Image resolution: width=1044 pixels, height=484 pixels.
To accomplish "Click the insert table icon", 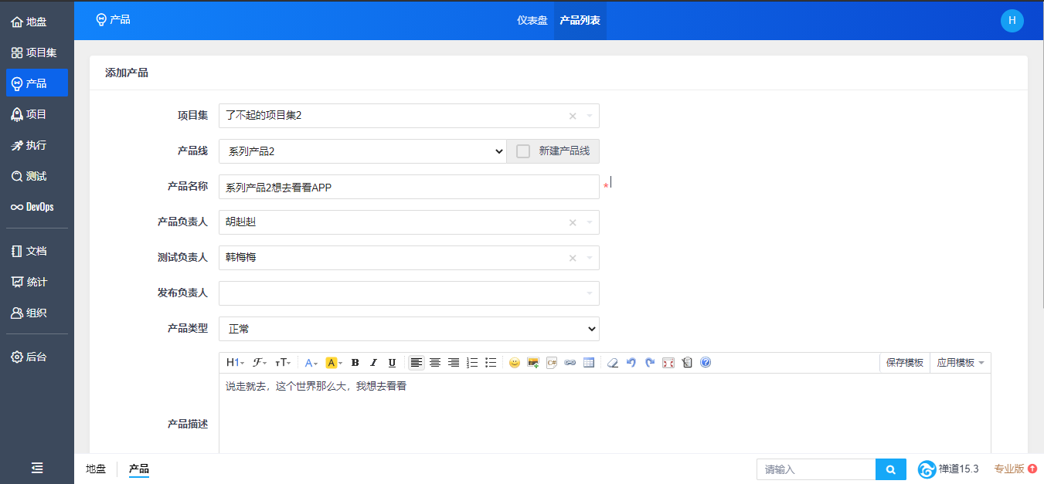I will coord(589,363).
